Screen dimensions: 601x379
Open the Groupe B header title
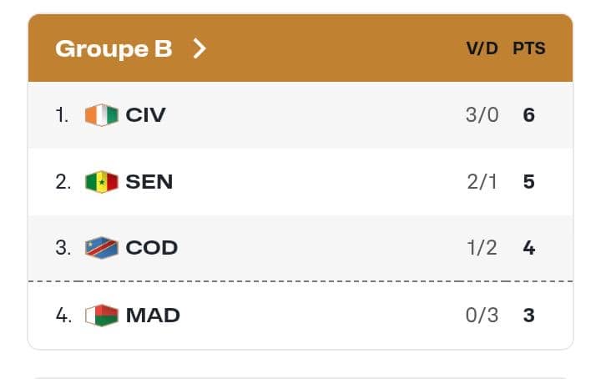(114, 48)
